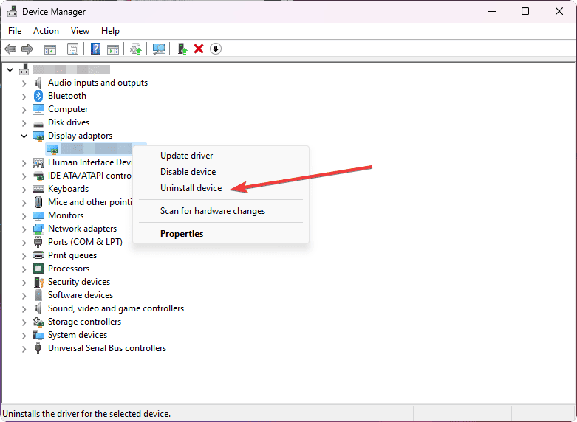Expand the Keyboards category
The width and height of the screenshot is (577, 422).
click(x=24, y=190)
